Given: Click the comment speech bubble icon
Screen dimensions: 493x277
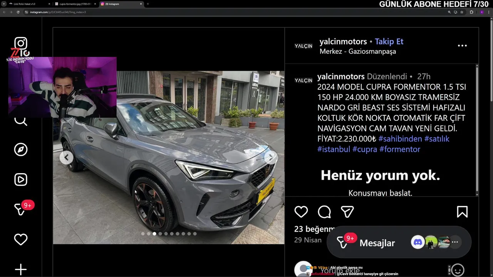Looking at the screenshot, I should click(324, 212).
